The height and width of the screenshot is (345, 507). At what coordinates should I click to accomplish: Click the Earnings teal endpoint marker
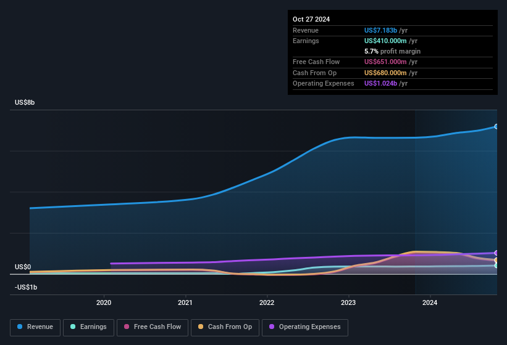[x=497, y=266]
